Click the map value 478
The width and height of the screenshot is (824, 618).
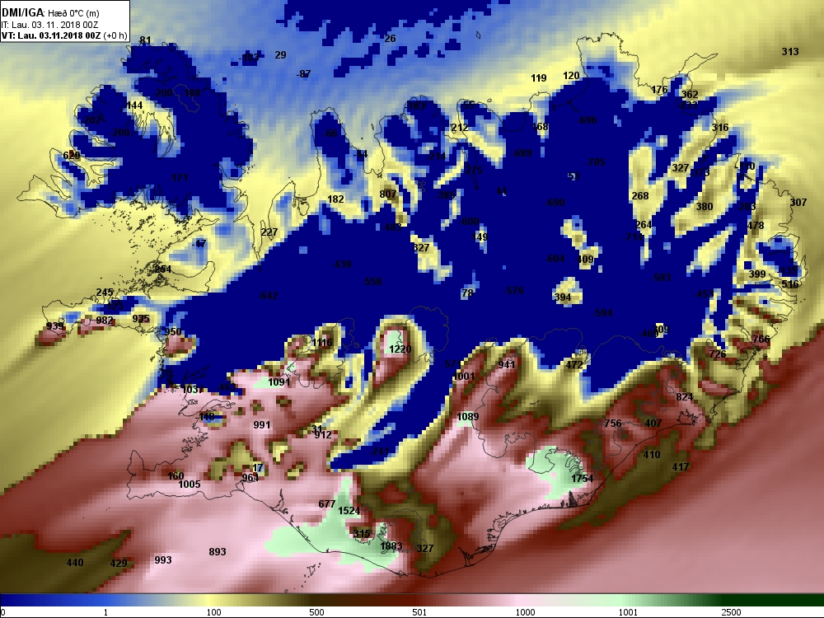pyautogui.click(x=755, y=226)
